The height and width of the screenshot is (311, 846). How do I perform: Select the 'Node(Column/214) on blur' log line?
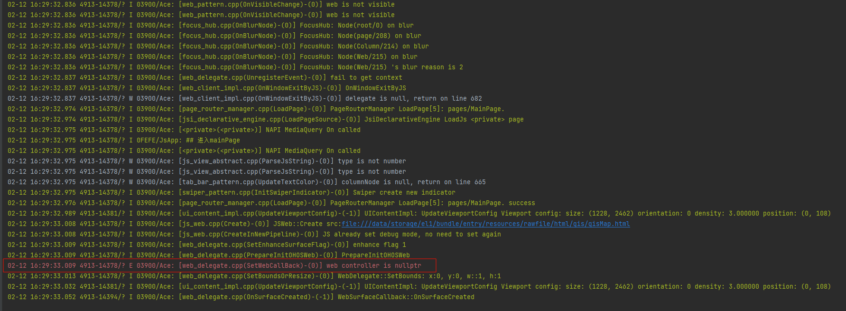218,46
